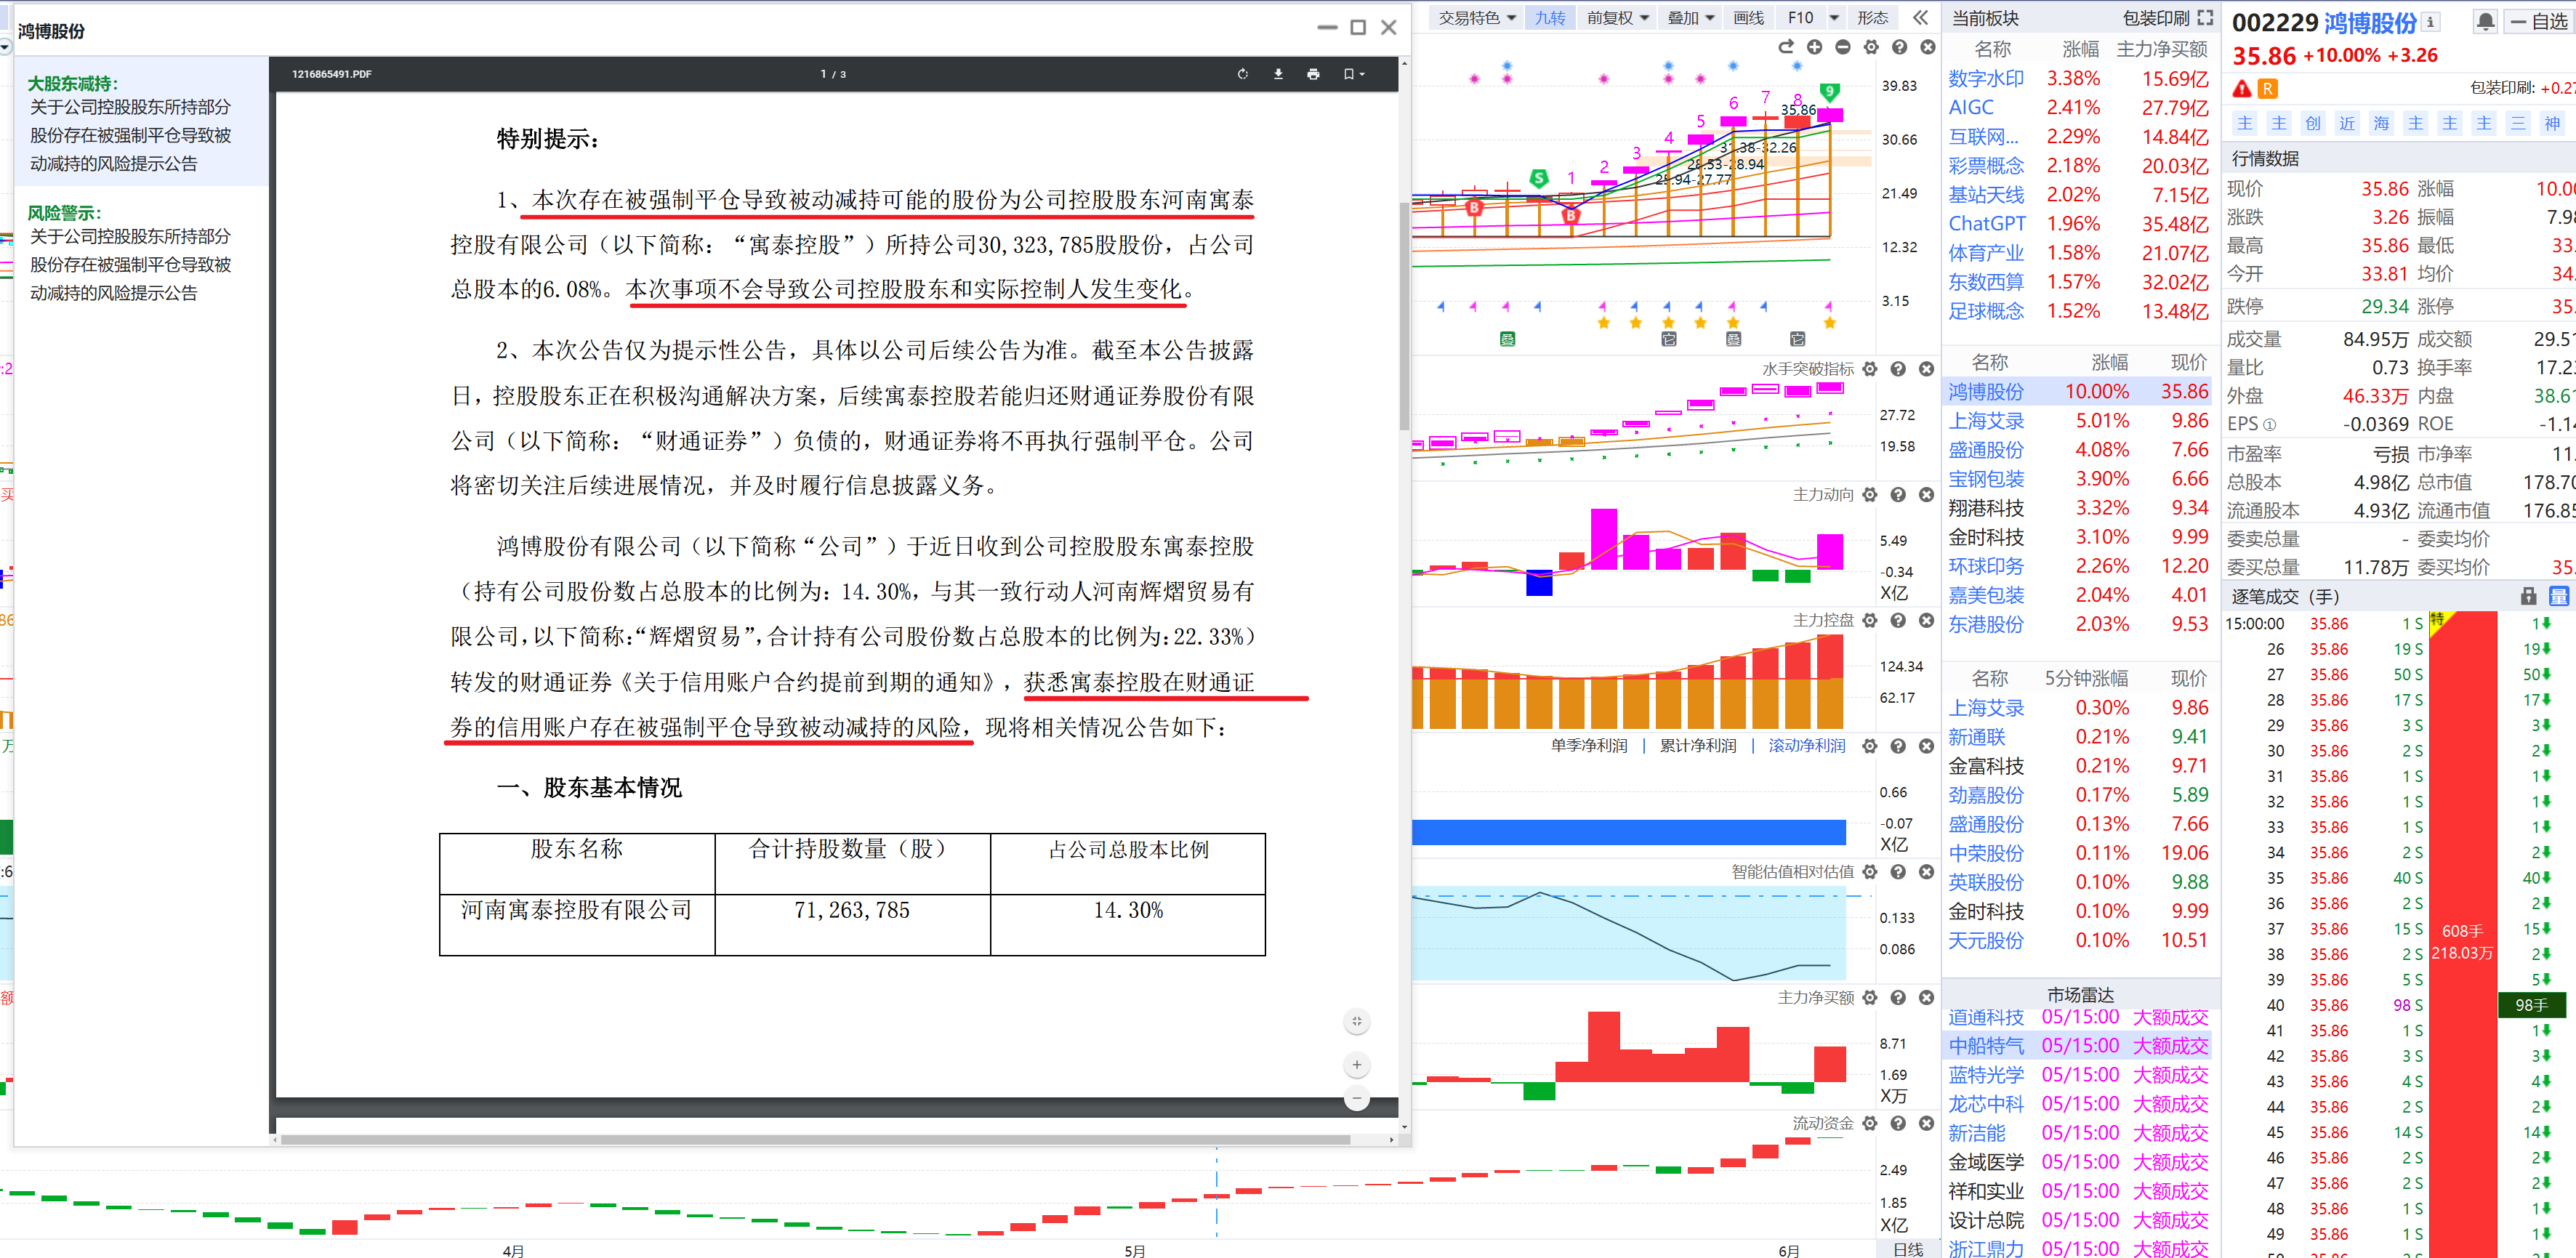2576x1258 pixels.
Task: Click the price alert bell icon
Action: 2485,21
